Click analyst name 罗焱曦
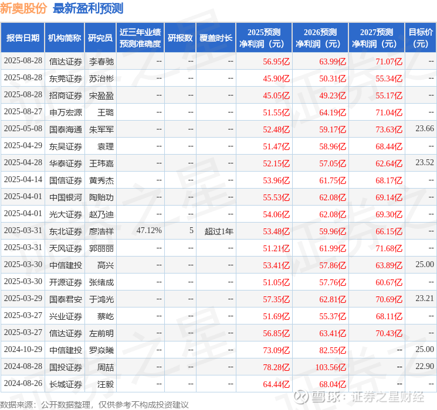Screen dimensions: 437x410 pyautogui.click(x=101, y=350)
